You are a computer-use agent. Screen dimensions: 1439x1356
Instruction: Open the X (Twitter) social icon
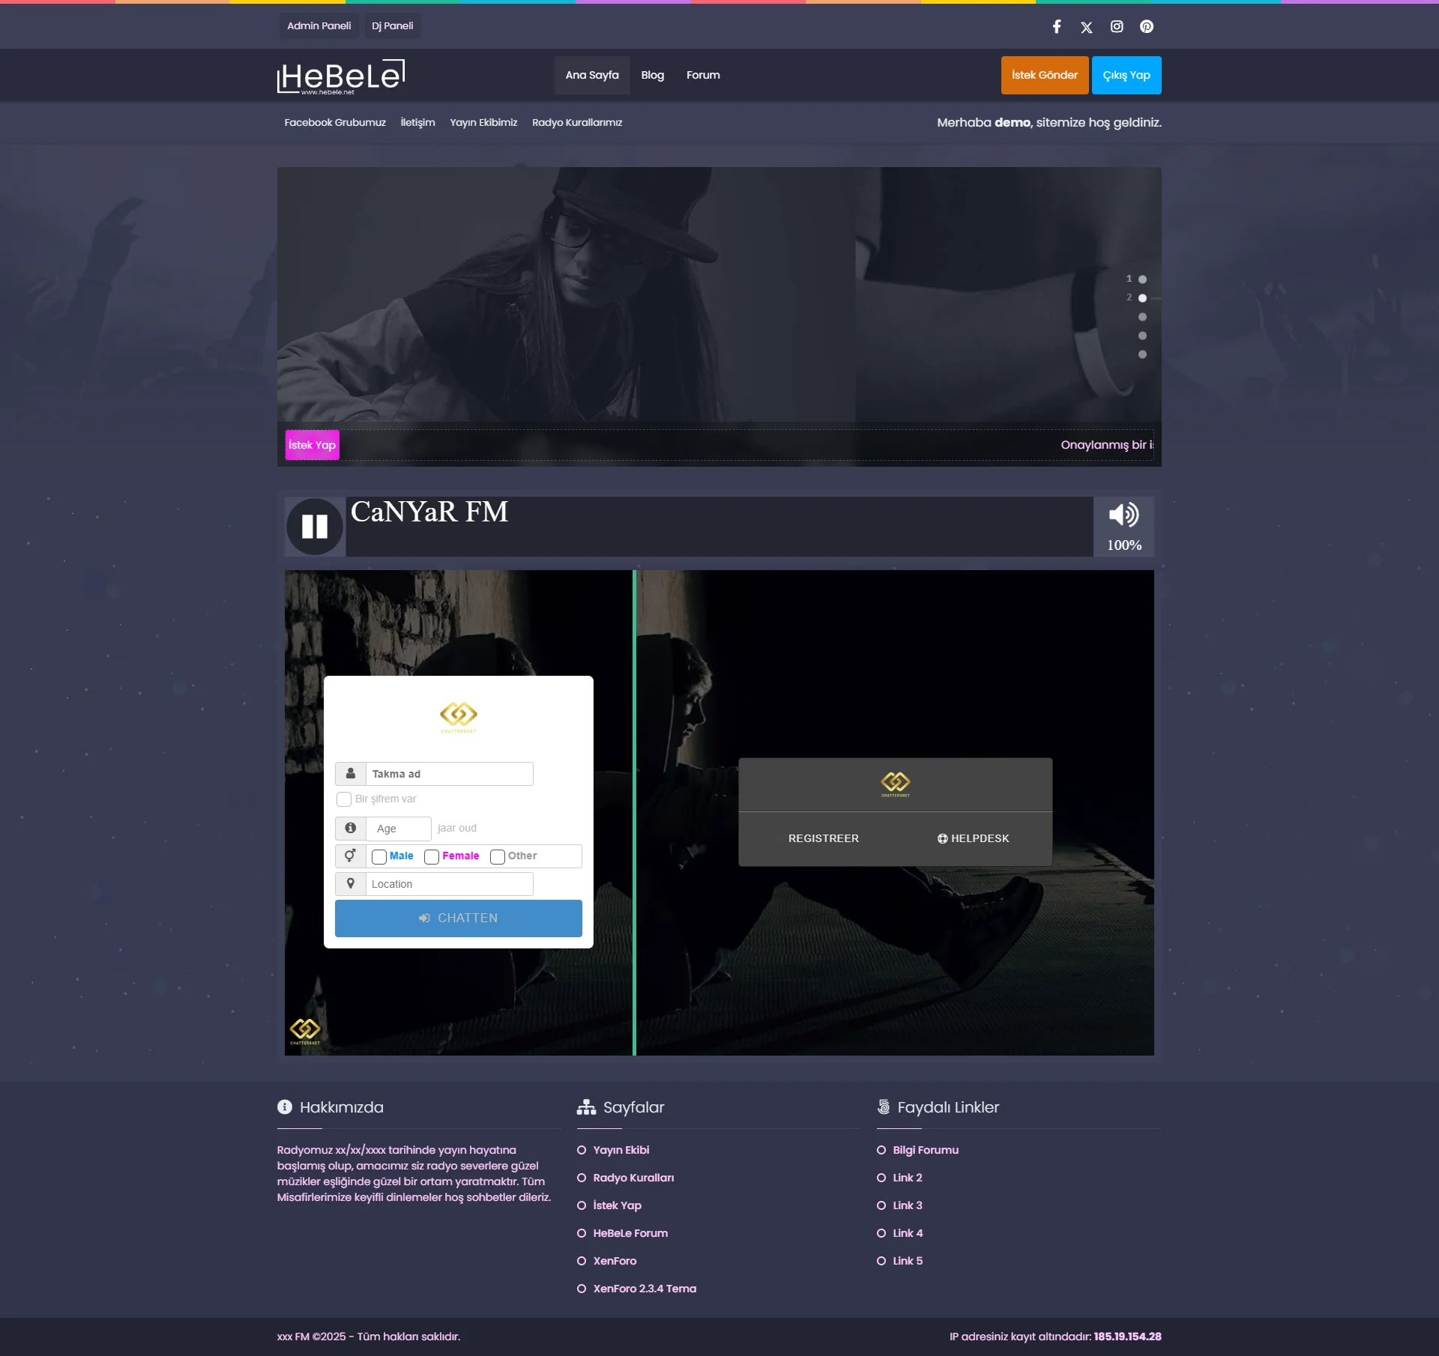pos(1087,28)
